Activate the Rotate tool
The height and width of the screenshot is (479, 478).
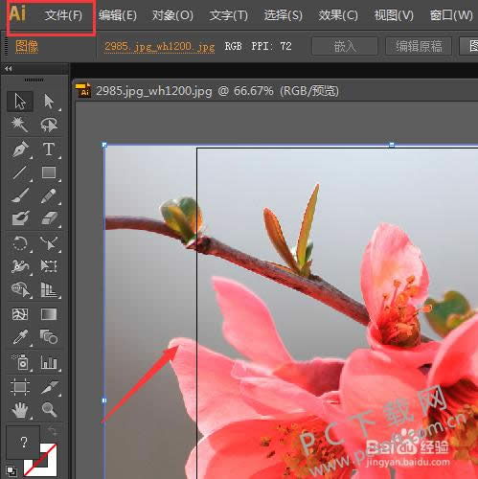tap(20, 243)
